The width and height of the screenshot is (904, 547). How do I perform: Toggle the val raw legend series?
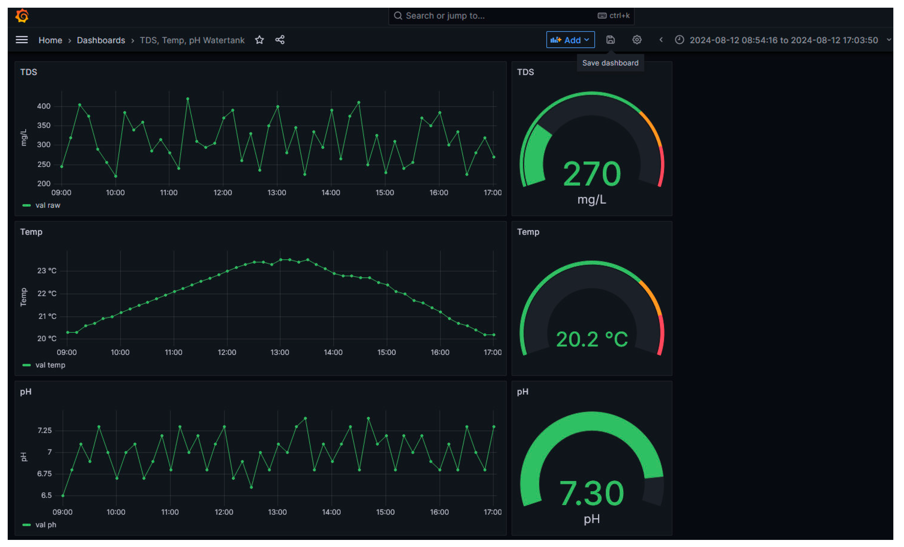tap(48, 205)
